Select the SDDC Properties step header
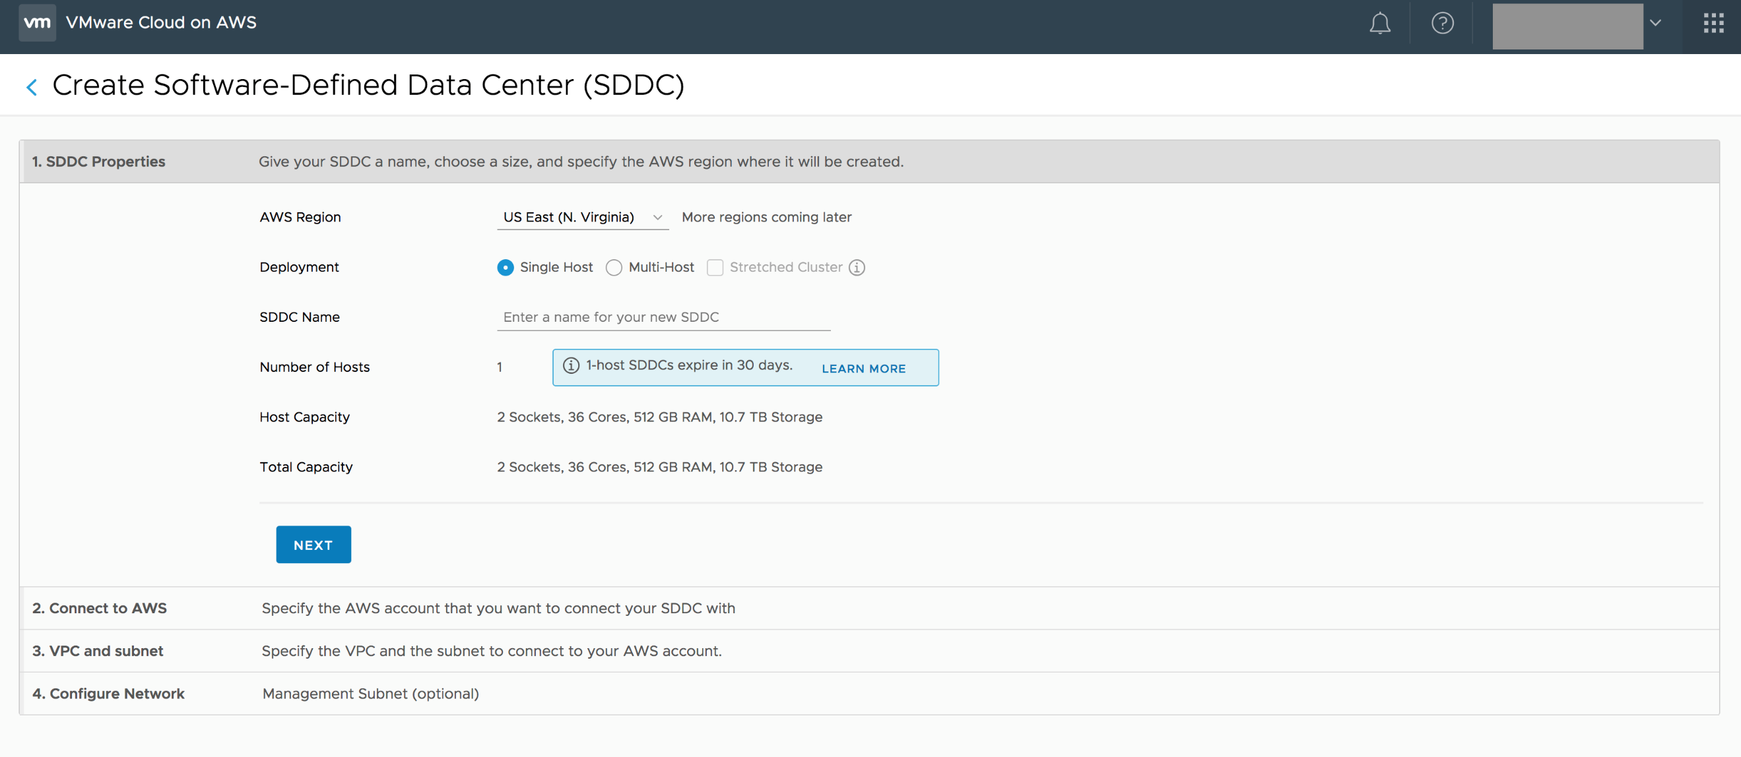 point(99,162)
